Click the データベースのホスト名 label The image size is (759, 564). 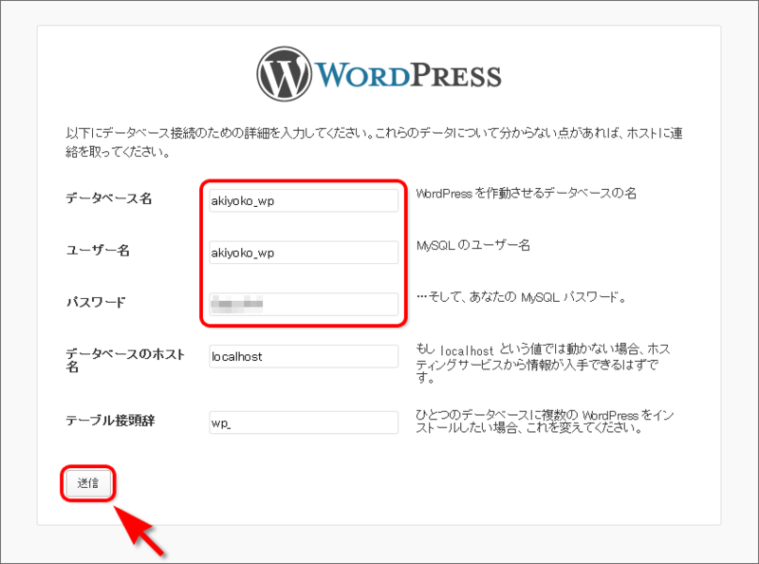[125, 360]
